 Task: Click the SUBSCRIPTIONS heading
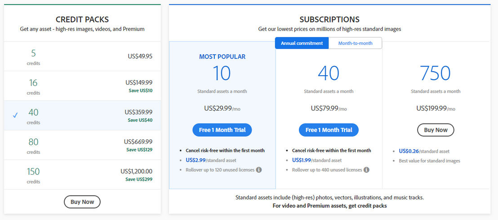coord(329,20)
